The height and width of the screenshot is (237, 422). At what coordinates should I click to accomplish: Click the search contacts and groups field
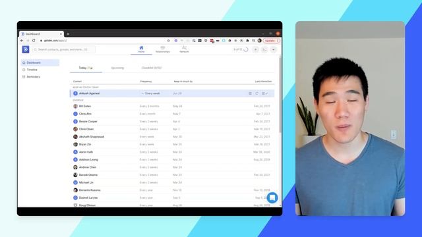click(x=64, y=49)
